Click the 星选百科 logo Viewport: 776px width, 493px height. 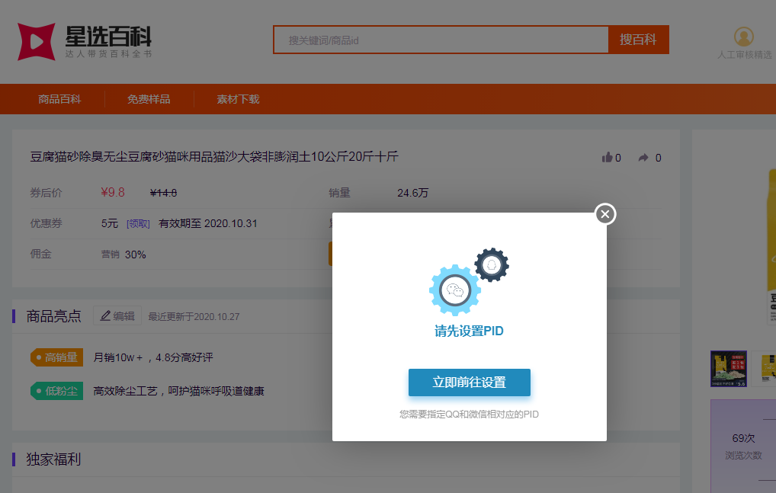[x=85, y=41]
